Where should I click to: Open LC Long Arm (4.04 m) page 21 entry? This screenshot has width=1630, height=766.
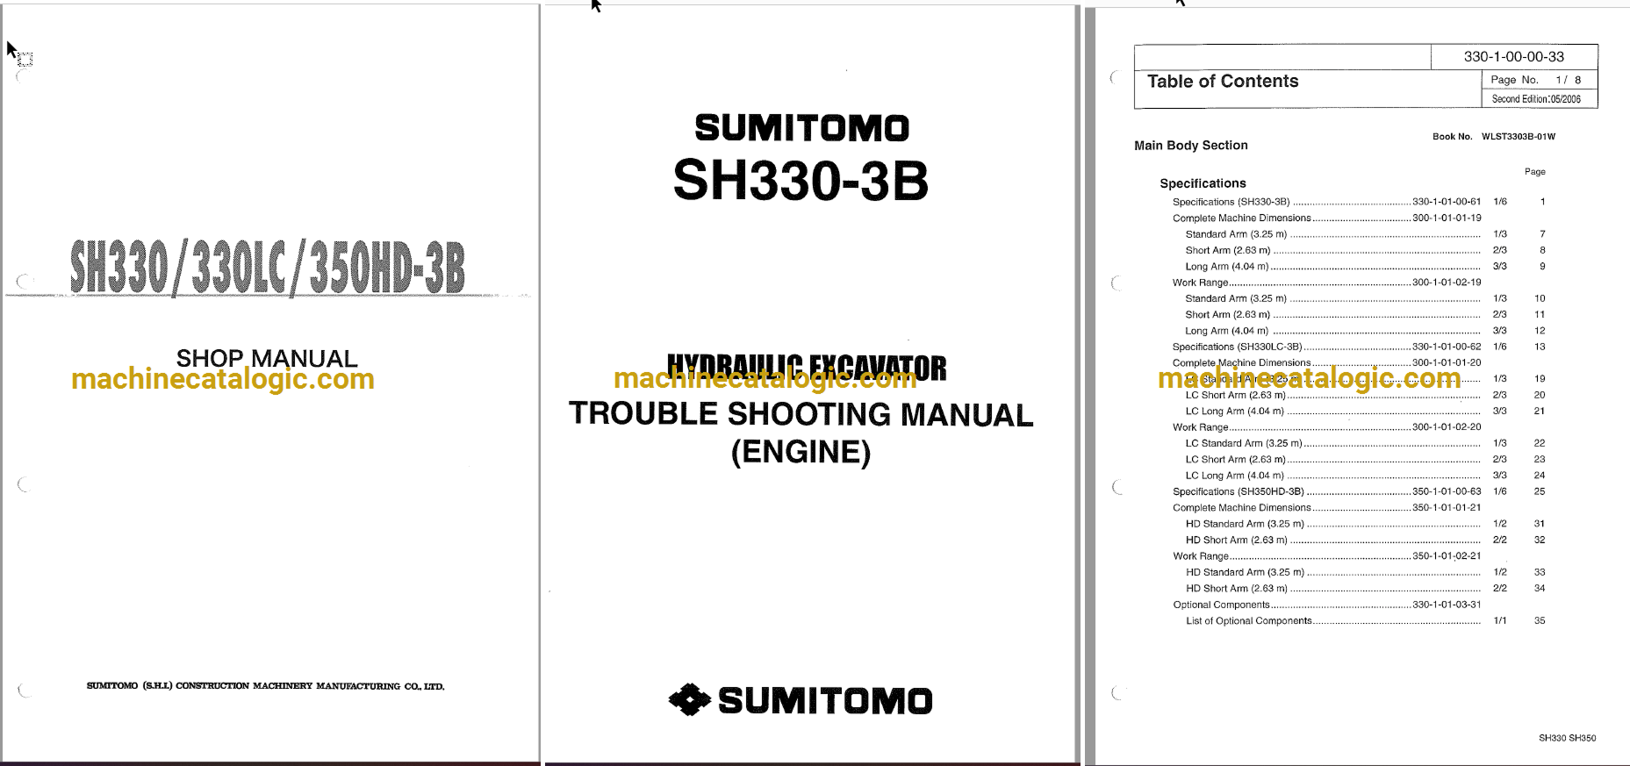[1365, 411]
